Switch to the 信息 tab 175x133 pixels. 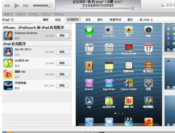pyautogui.click(x=58, y=20)
